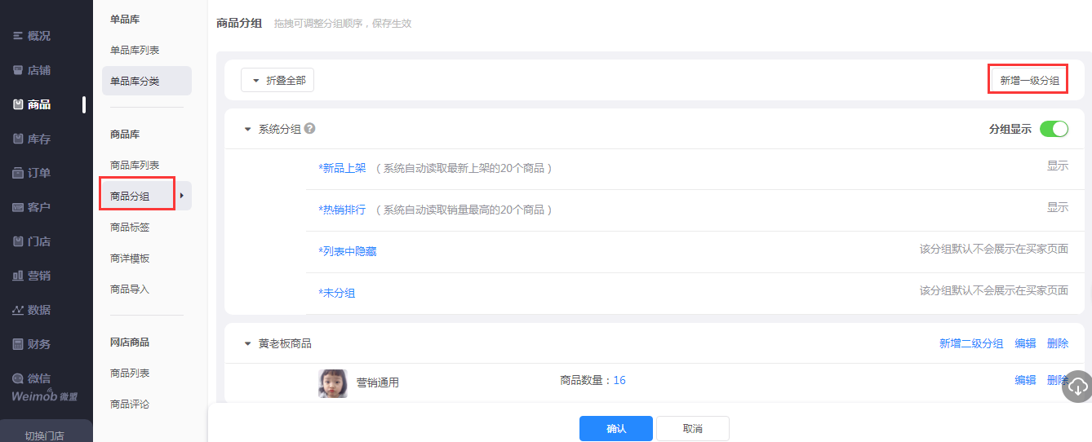Click the 客户 VIP icon
The image size is (1092, 442).
(18, 207)
